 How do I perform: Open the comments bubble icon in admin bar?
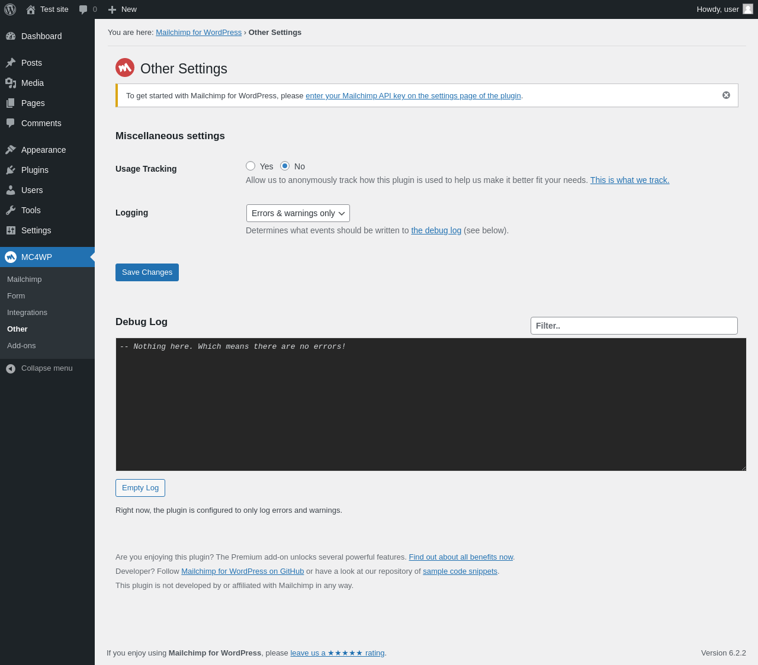83,9
